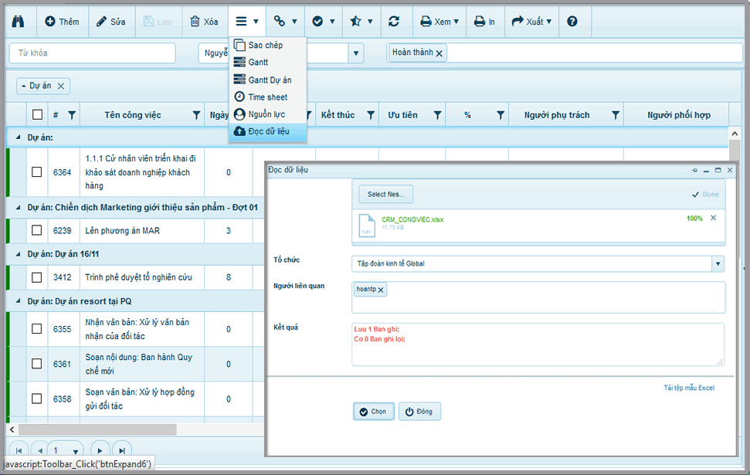The image size is (750, 475).
Task: Check the box for row 6361
Action: pyautogui.click(x=37, y=364)
